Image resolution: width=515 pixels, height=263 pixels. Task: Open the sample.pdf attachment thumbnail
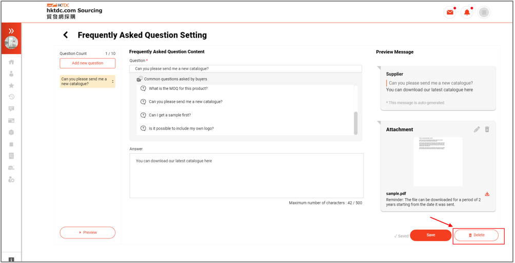tap(438, 162)
